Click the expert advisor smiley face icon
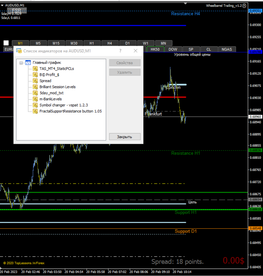The image size is (263, 276). [x=244, y=6]
